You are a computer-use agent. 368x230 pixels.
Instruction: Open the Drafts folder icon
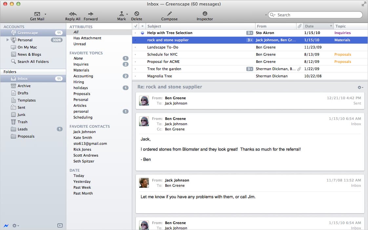point(14,93)
